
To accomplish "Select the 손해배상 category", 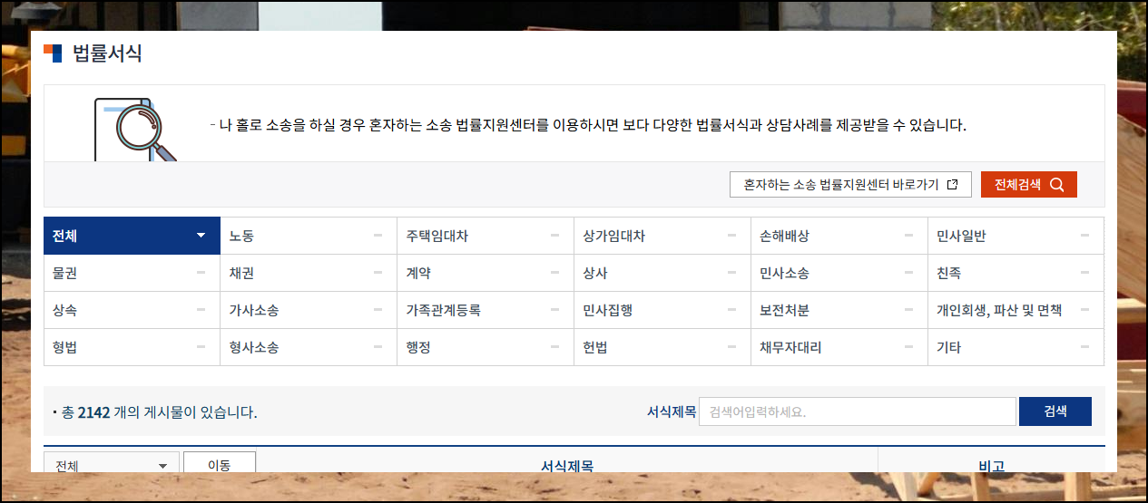I will point(839,236).
